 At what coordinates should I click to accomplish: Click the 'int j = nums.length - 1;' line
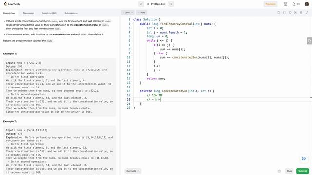click(x=167, y=33)
